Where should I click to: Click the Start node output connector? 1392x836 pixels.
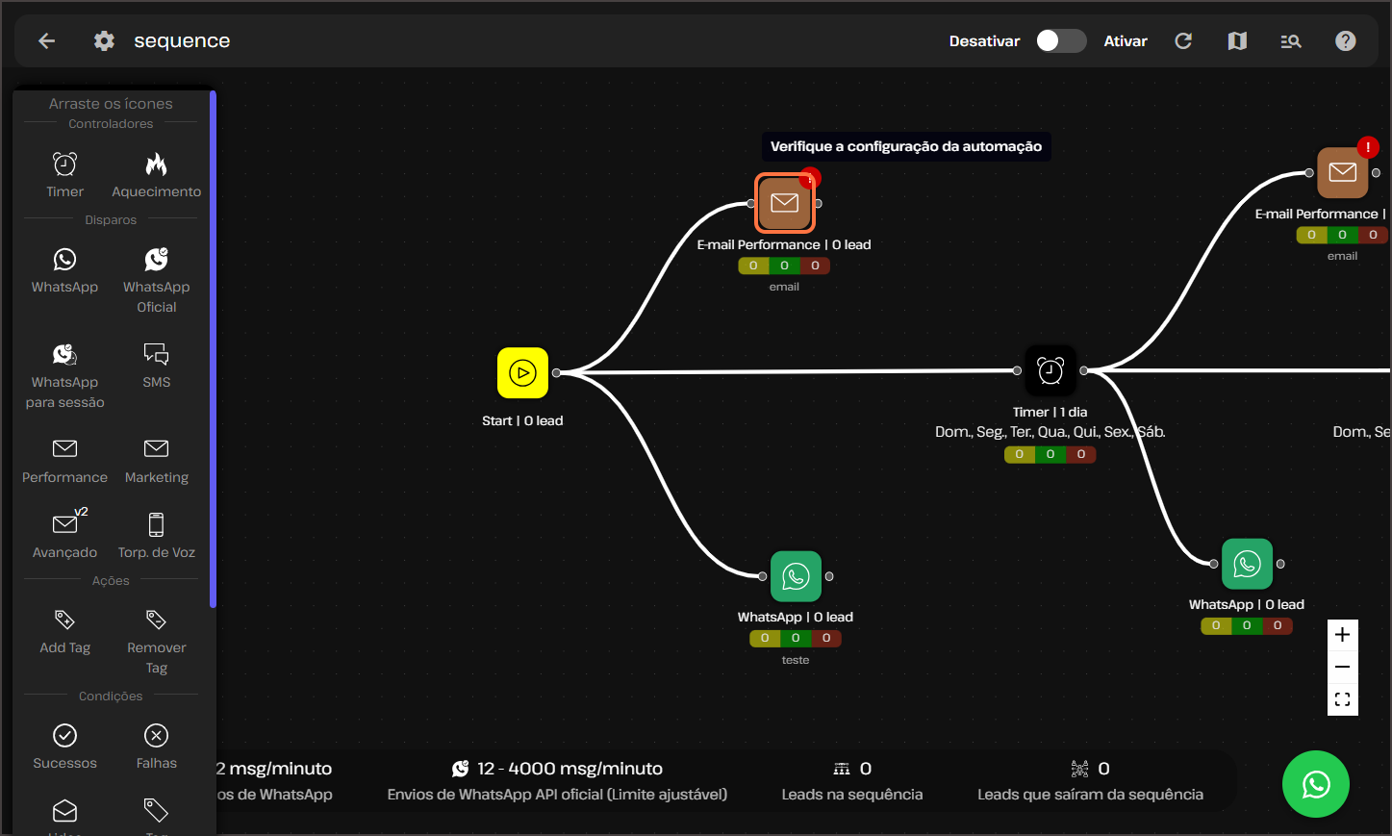pos(556,372)
